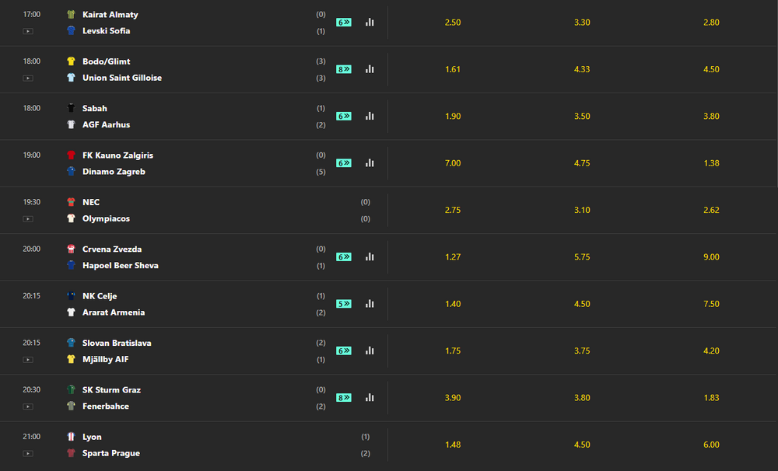Viewport: 778px width, 471px height.
Task: Expand 5 more markets for NK Celje match
Action: tap(344, 304)
